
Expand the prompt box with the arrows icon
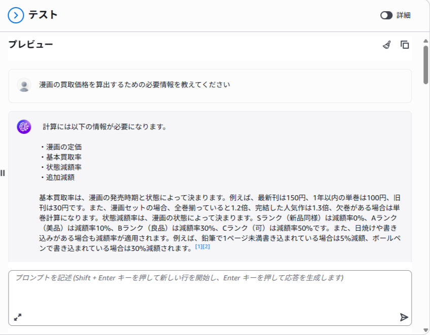tap(18, 317)
